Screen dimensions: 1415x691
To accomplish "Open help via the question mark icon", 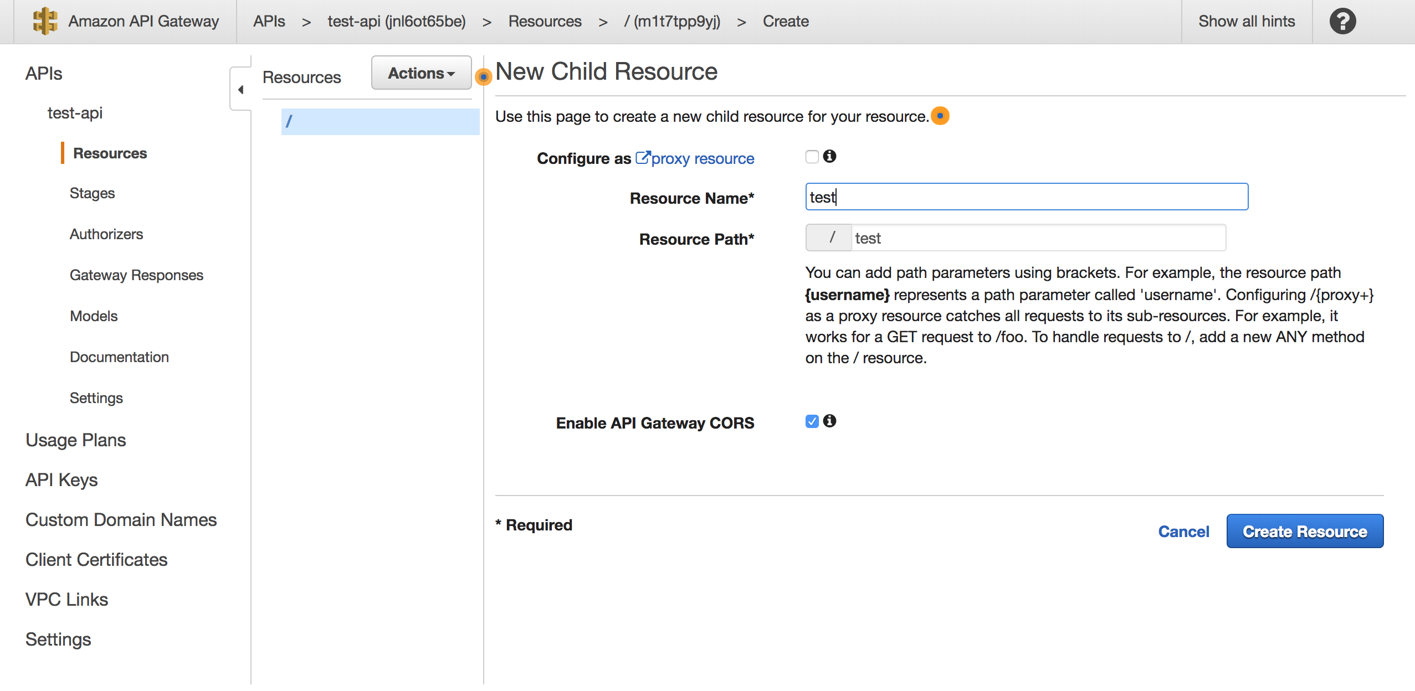I will [x=1342, y=21].
